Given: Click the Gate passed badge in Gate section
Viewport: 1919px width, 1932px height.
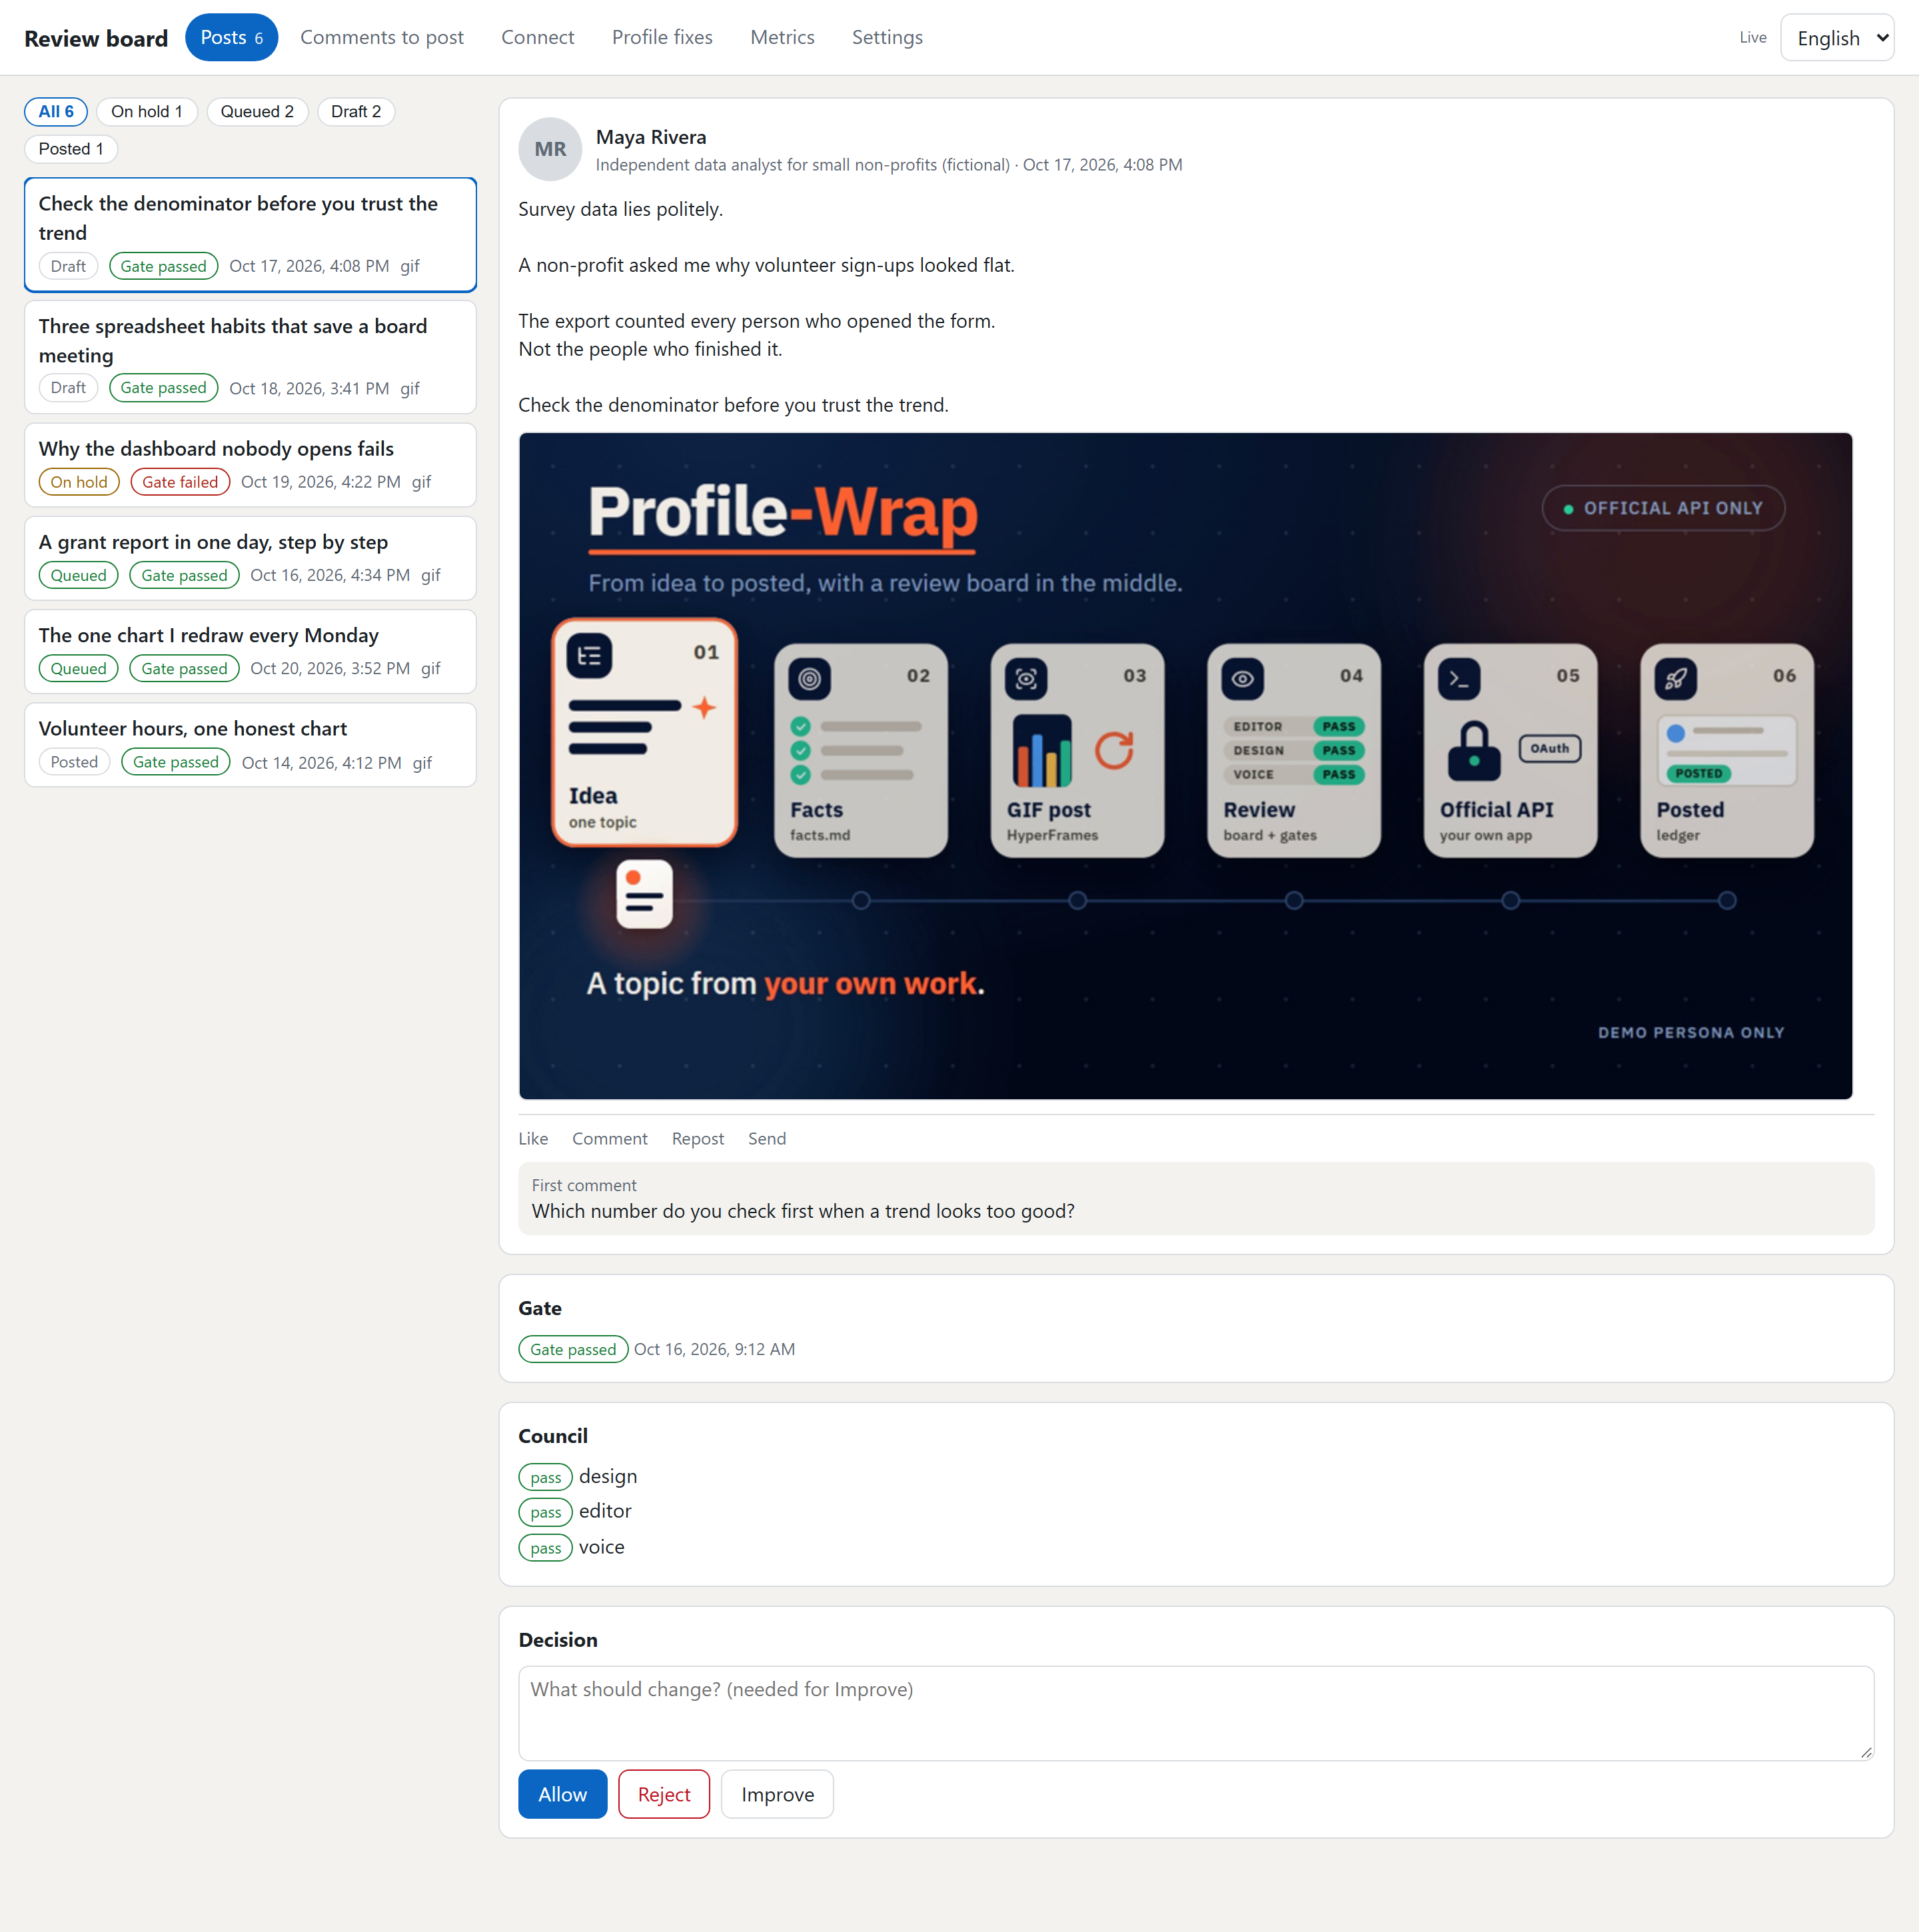Looking at the screenshot, I should (573, 1349).
